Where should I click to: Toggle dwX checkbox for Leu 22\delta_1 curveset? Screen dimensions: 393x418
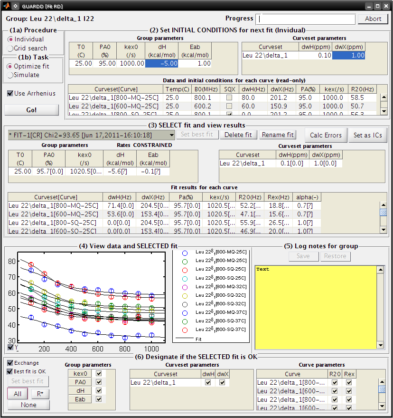[x=222, y=382]
